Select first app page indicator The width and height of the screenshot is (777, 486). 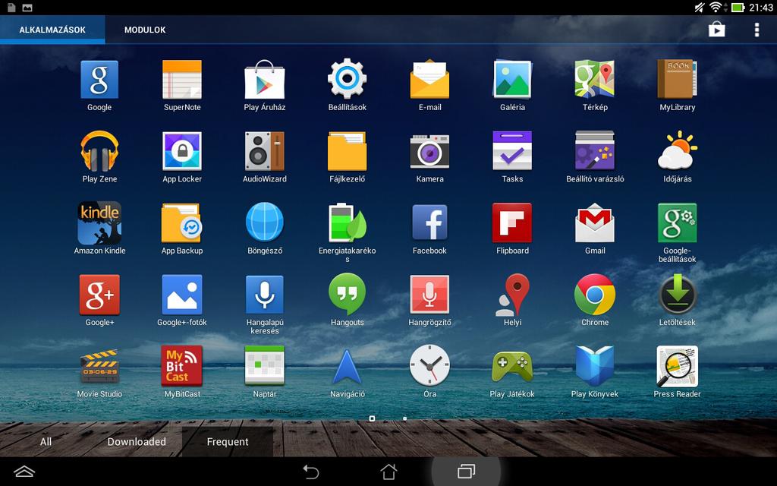coord(372,418)
